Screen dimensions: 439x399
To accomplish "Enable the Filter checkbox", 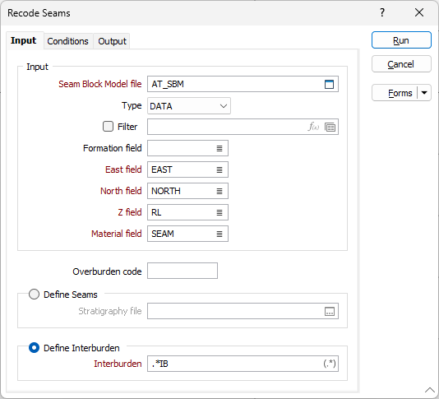I will [x=108, y=127].
